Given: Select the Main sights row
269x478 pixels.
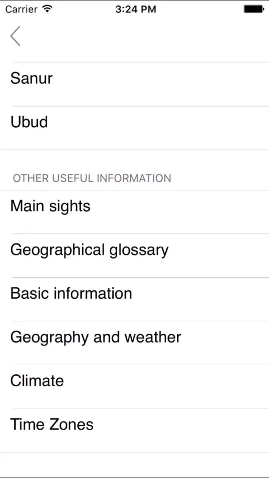Looking at the screenshot, I should point(134,212).
